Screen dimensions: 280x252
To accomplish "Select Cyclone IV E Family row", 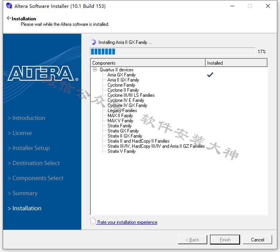I will pyautogui.click(x=126, y=100).
